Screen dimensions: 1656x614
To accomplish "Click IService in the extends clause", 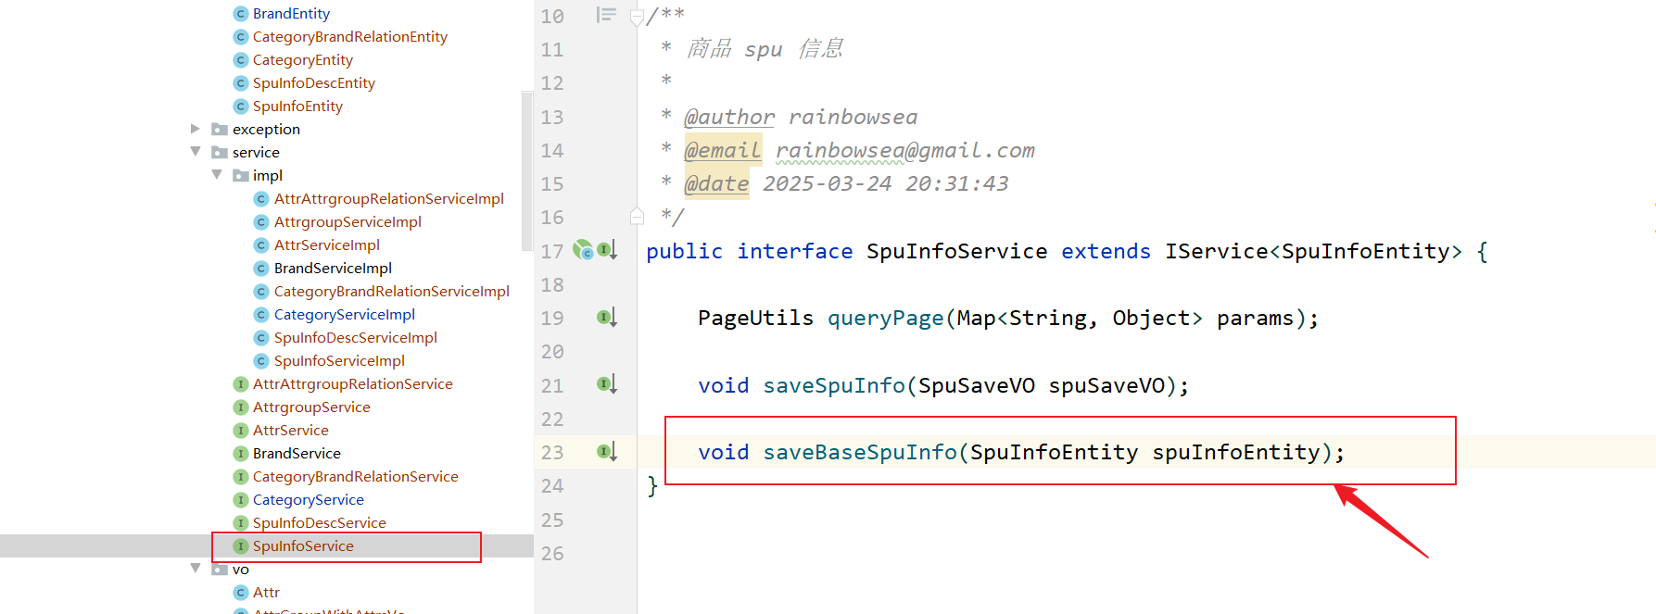I will (x=1217, y=251).
